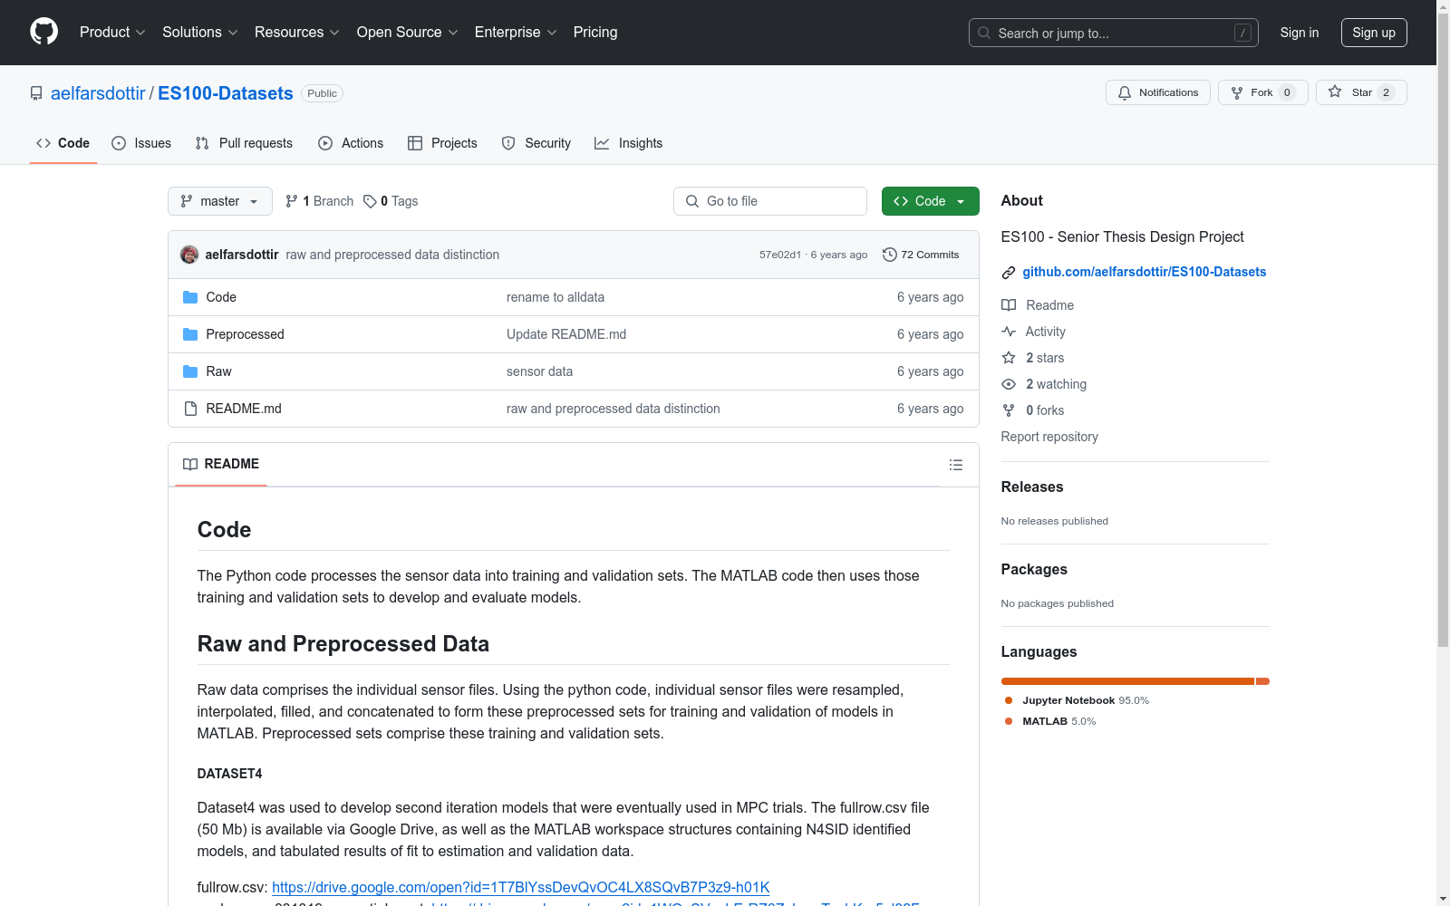Viewport: 1450px width, 906px height.
Task: Expand the Product menu
Action: tap(112, 33)
